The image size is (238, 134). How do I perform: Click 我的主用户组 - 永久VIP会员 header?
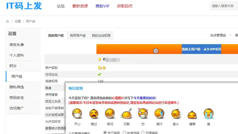click(201, 49)
